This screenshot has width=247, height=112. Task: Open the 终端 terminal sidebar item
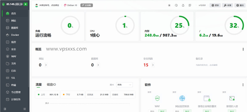15,85
